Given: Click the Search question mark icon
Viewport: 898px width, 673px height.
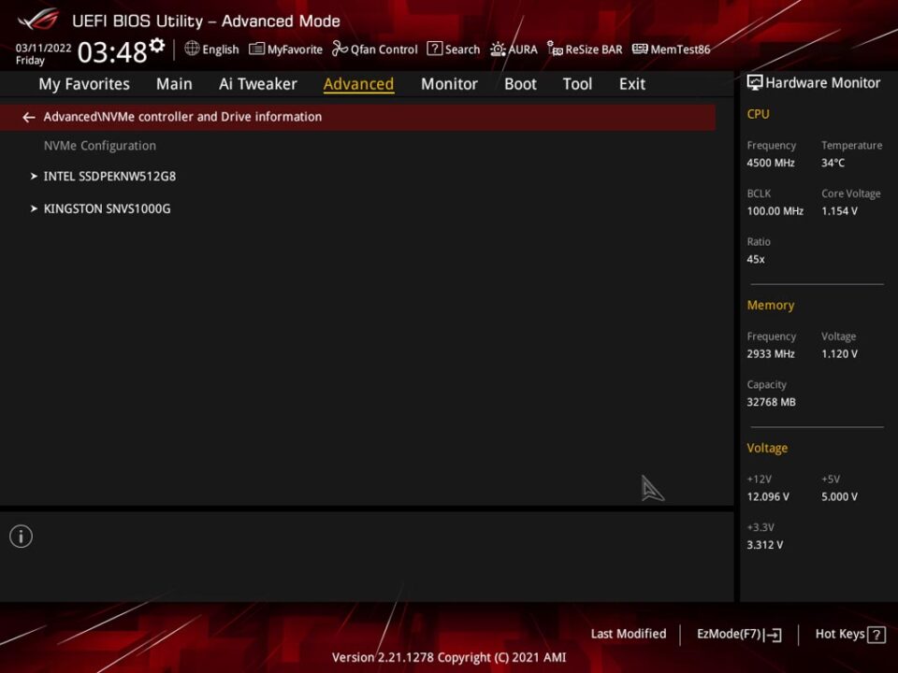Looking at the screenshot, I should tap(435, 49).
